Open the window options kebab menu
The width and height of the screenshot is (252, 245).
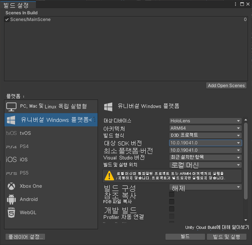pyautogui.click(x=235, y=4)
